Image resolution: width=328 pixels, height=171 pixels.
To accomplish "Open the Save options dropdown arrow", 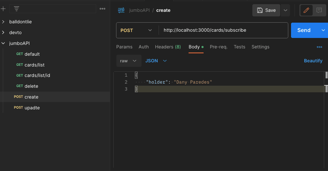I will pyautogui.click(x=285, y=10).
